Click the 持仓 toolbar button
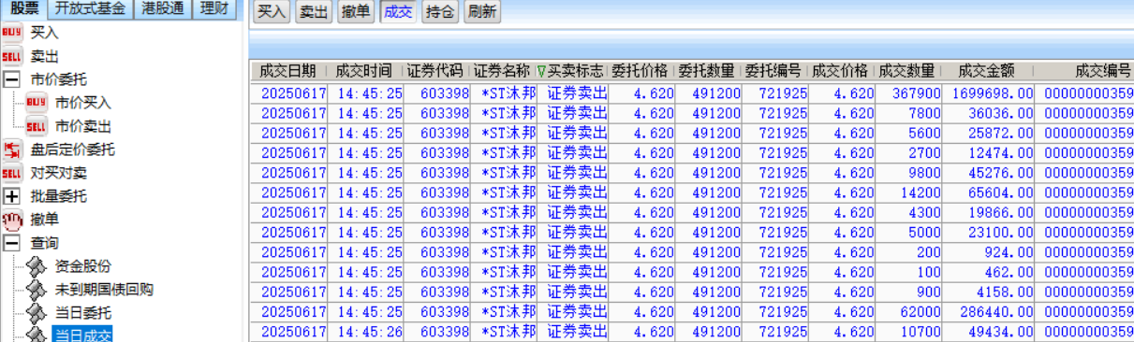The image size is (1134, 342). point(440,12)
